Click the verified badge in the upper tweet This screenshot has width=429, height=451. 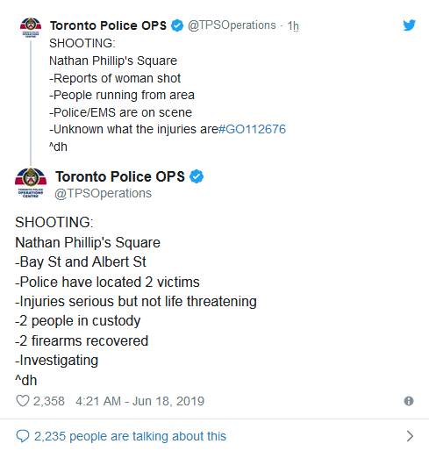177,25
